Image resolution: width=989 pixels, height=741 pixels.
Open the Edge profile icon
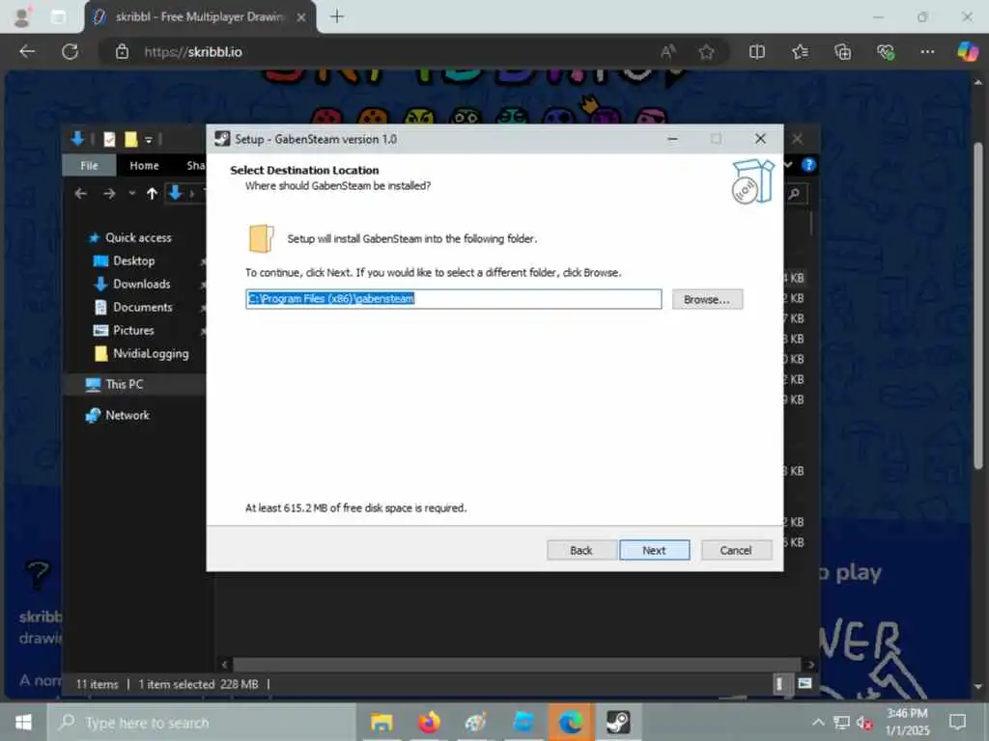pos(22,17)
